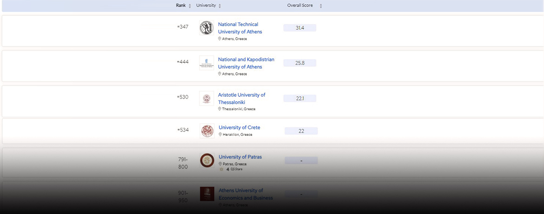
Task: Open National Technical University of Athens link
Action: pos(240,28)
